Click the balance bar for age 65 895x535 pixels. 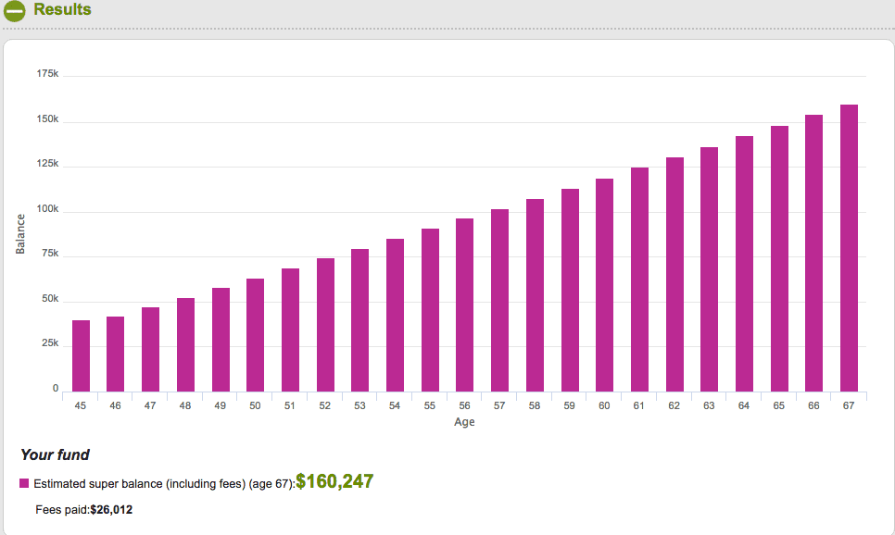coord(779,258)
